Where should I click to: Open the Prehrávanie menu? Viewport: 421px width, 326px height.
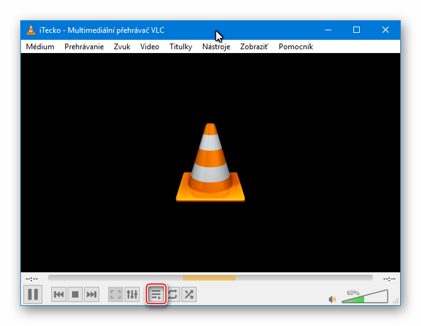click(x=84, y=47)
